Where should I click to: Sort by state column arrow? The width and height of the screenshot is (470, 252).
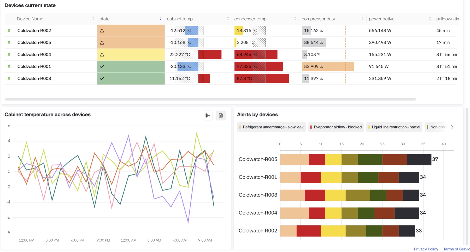[x=161, y=19]
